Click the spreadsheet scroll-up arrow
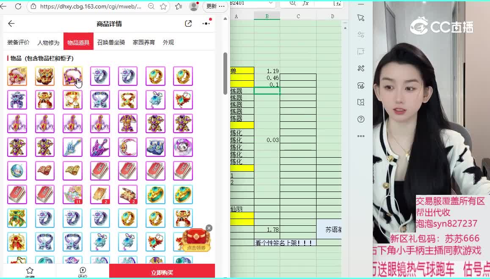The height and width of the screenshot is (279, 490). tap(345, 28)
